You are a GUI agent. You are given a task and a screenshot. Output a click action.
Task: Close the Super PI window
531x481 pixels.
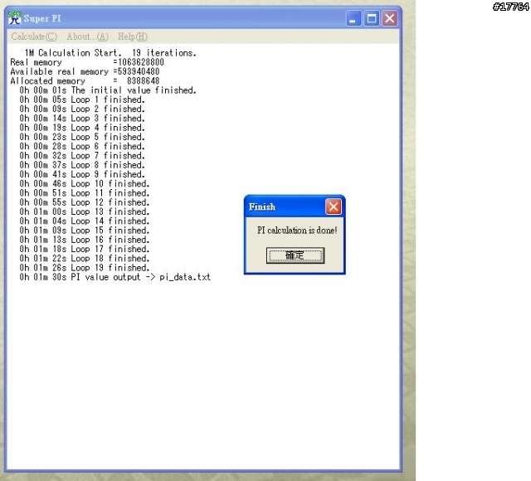tap(389, 18)
